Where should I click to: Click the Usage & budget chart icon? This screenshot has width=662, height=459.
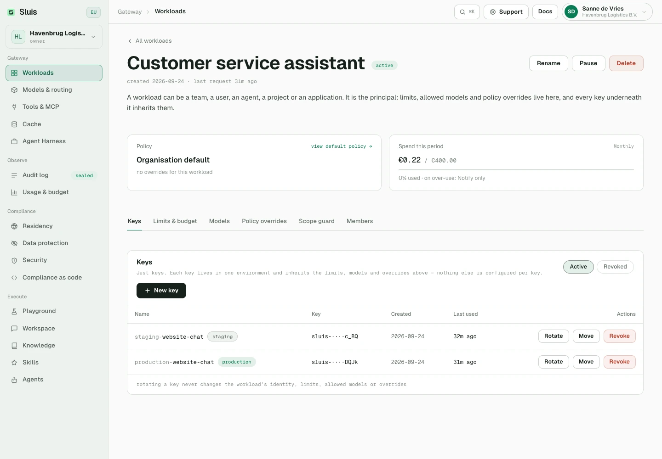[14, 192]
